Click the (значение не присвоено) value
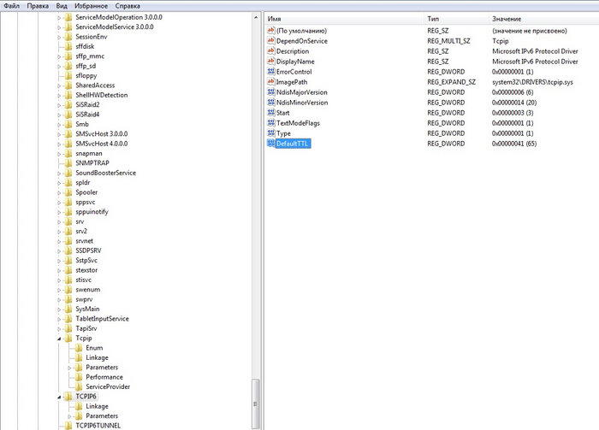599x430 pixels. click(530, 31)
